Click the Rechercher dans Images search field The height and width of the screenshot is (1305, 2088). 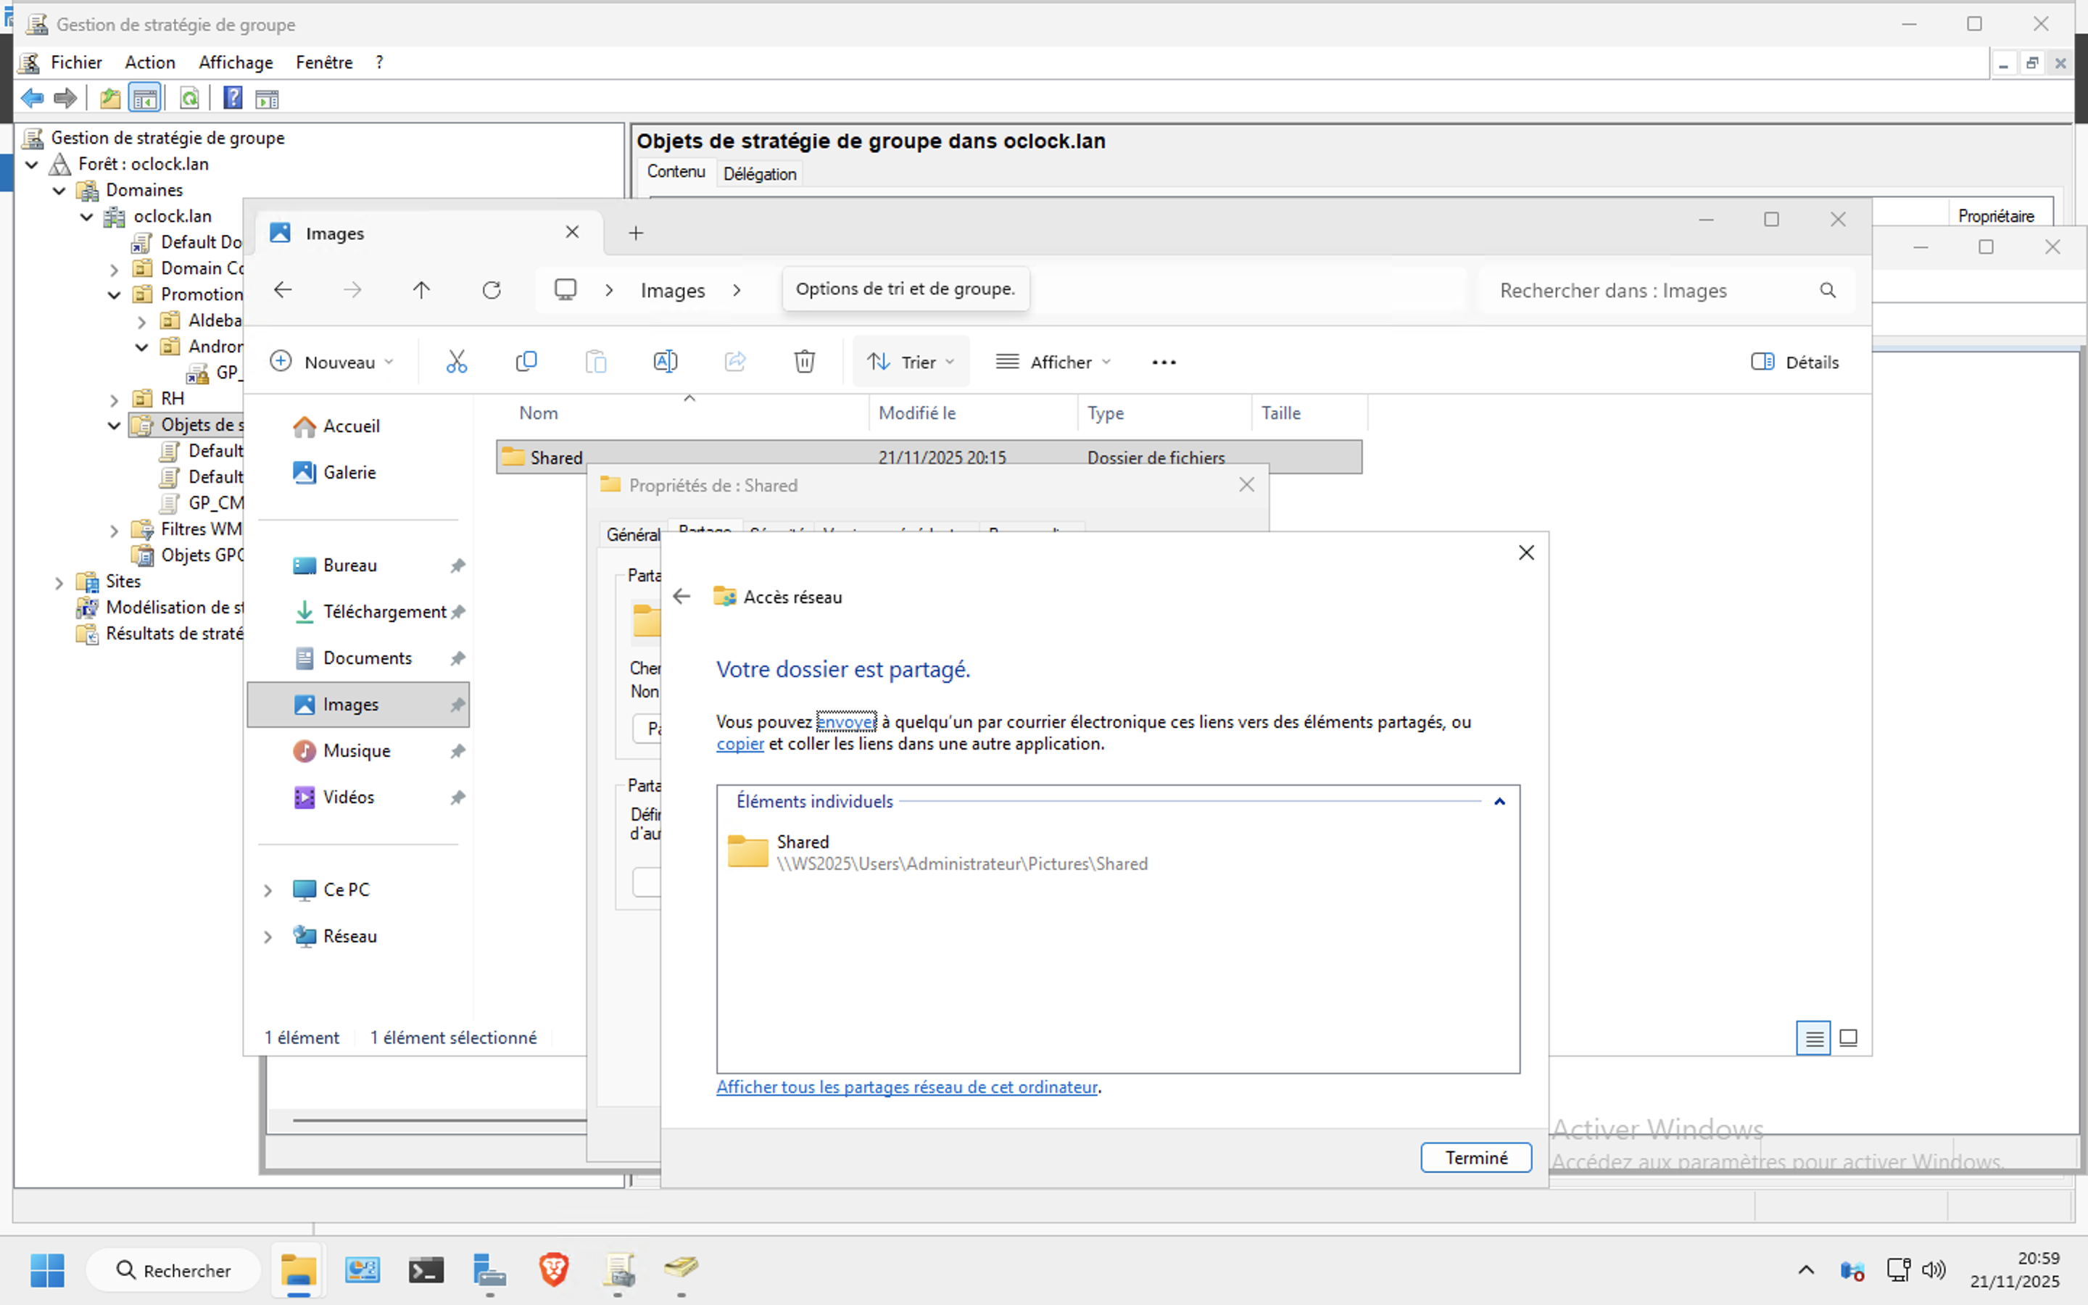(1648, 290)
